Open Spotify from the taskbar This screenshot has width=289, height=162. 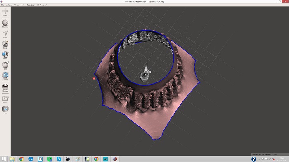50,159
